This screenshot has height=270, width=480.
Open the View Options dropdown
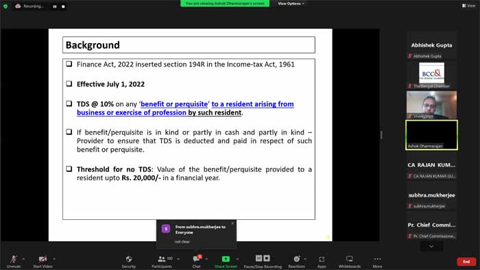[291, 3]
